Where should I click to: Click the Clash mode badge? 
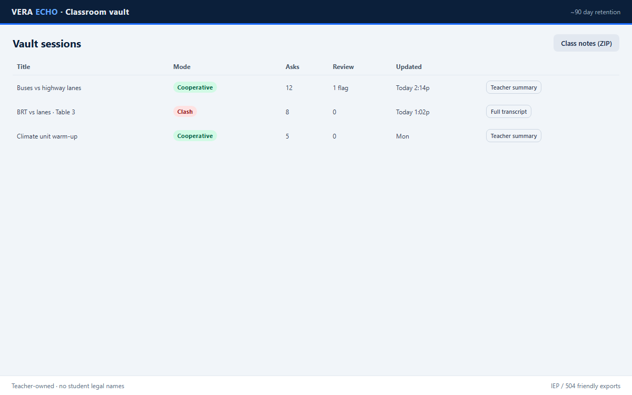click(185, 112)
